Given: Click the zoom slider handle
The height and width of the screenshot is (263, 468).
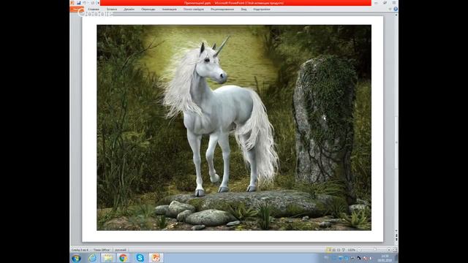Looking at the screenshot, I should click(375, 250).
